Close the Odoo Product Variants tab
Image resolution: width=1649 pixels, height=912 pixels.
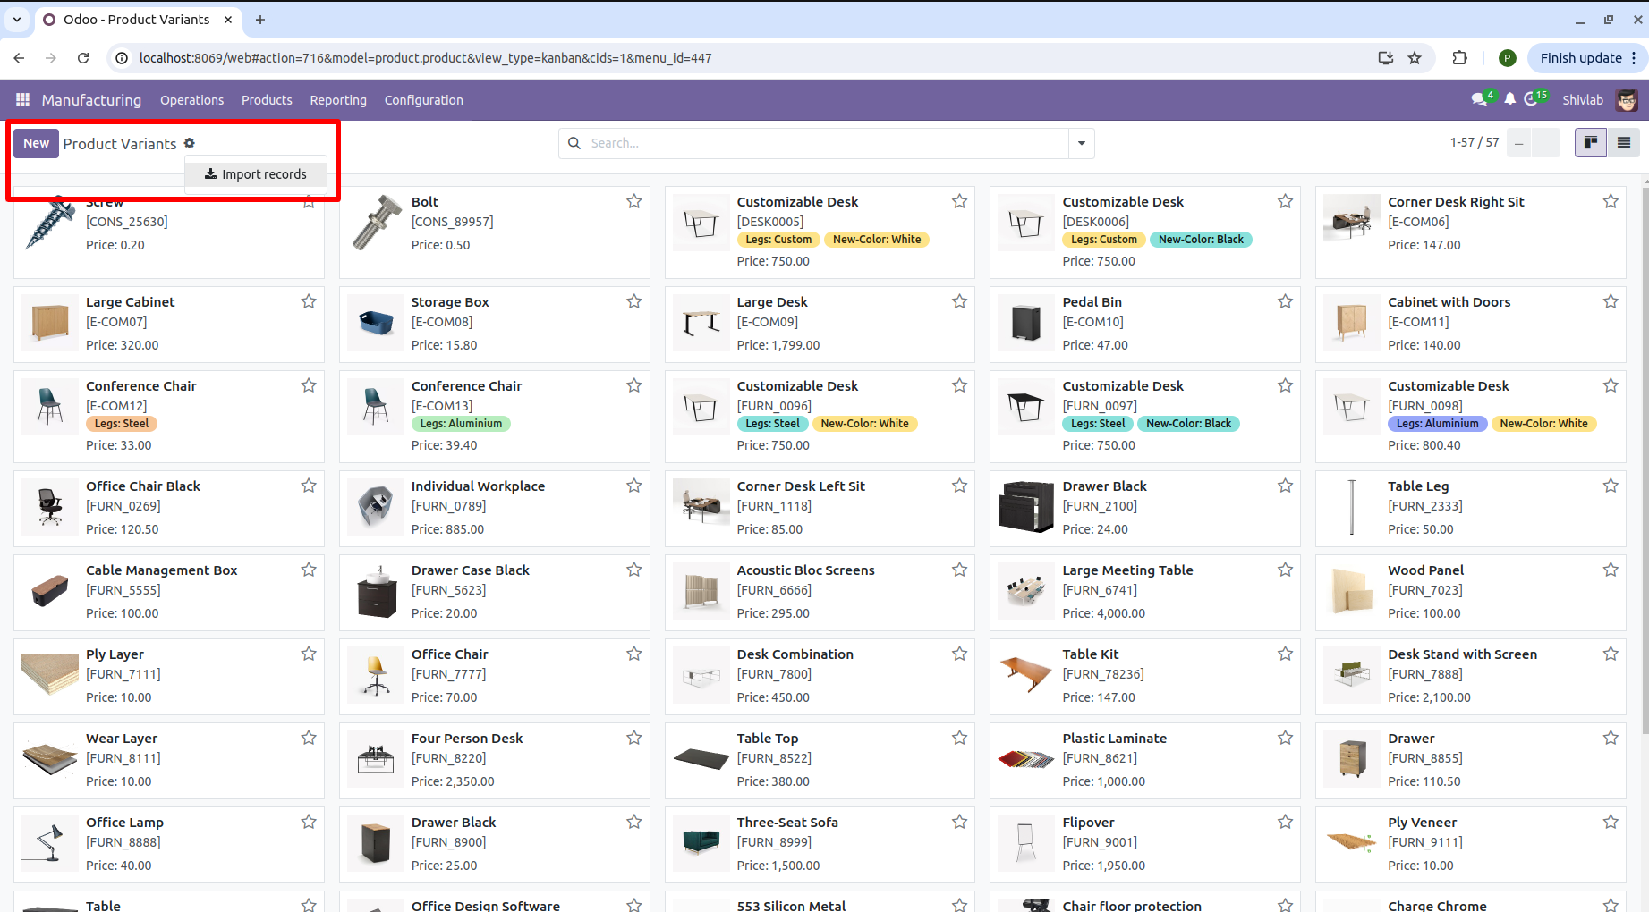[228, 20]
